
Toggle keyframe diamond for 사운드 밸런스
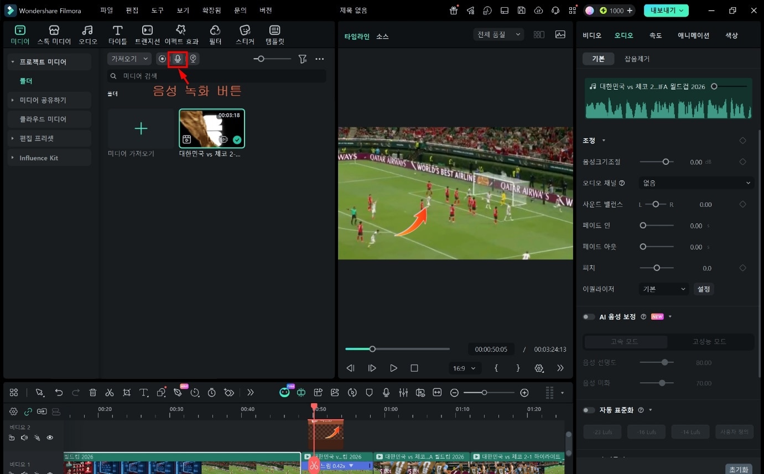[743, 204]
